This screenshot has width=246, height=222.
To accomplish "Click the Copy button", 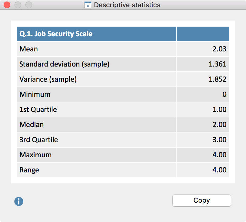I will coord(201,201).
